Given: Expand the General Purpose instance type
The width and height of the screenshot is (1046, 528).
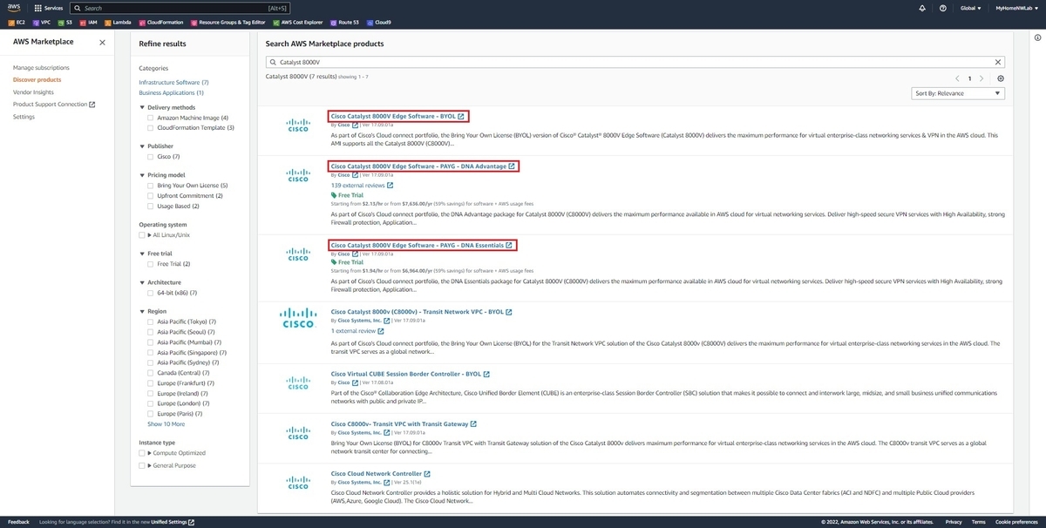Looking at the screenshot, I should (150, 465).
